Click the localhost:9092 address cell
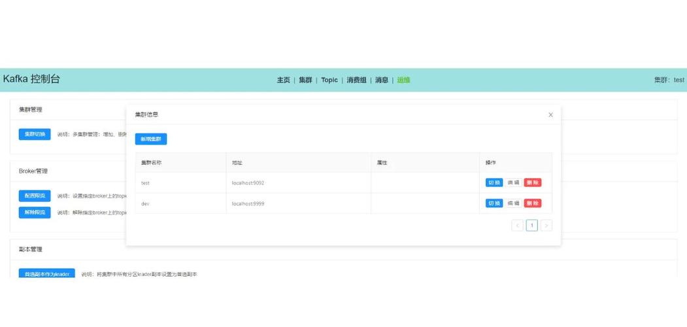The height and width of the screenshot is (327, 687). [x=298, y=182]
